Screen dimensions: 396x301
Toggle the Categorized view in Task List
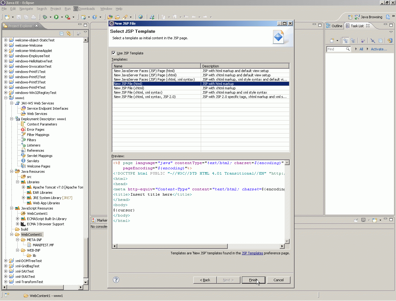point(346,40)
